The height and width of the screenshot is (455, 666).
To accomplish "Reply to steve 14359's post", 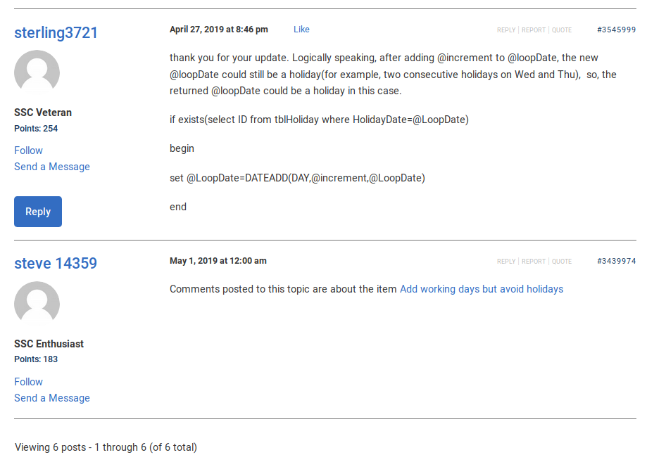I will (506, 262).
